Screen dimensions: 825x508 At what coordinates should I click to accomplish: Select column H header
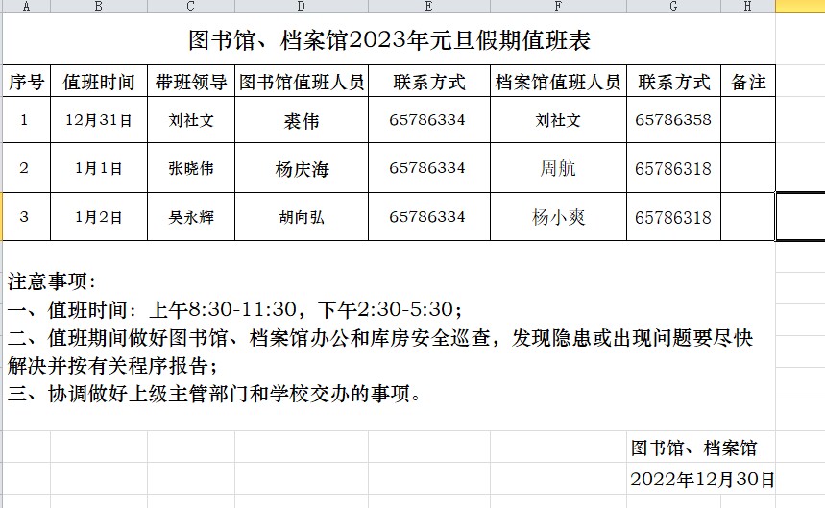747,7
